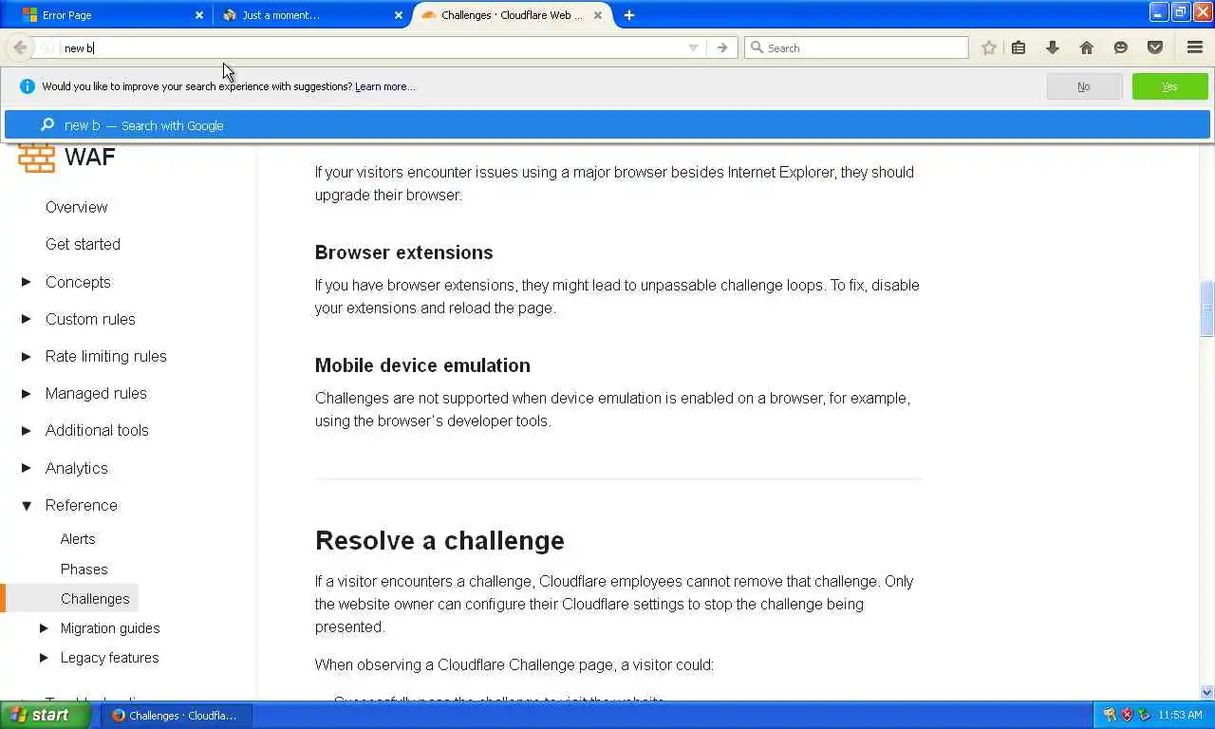Click the magnifier icon in search box
This screenshot has height=729, width=1215.
tap(757, 47)
